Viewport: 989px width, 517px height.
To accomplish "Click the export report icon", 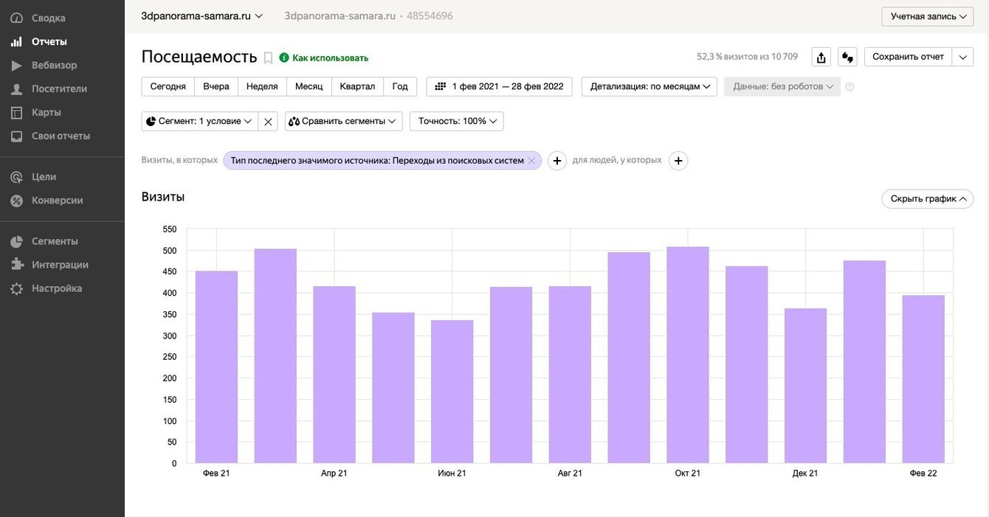I will (x=821, y=57).
